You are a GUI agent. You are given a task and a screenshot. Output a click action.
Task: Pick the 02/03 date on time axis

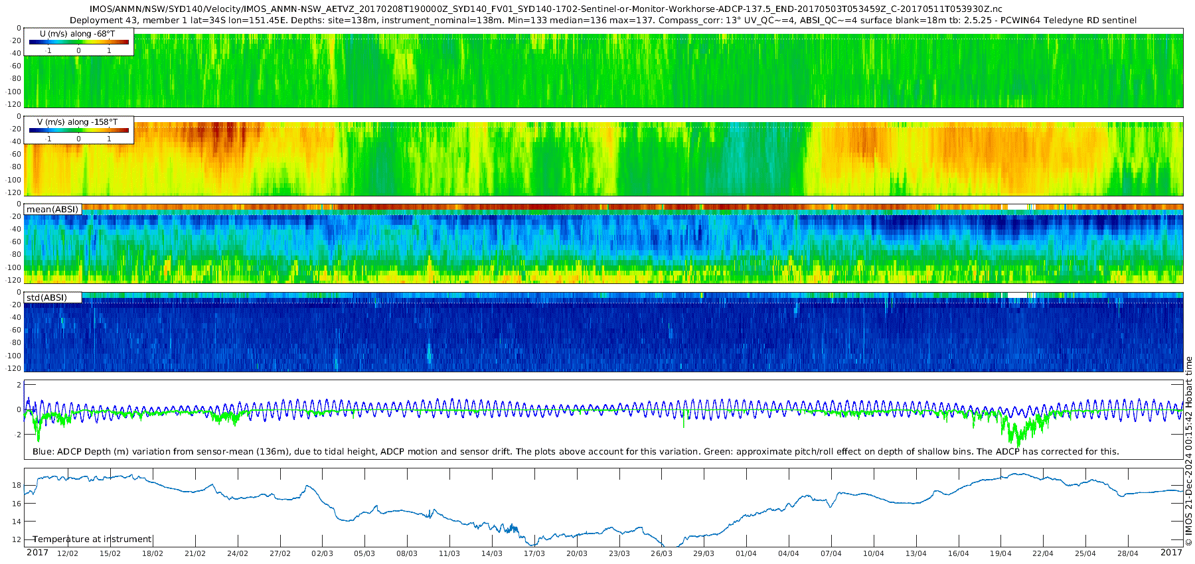click(x=322, y=553)
